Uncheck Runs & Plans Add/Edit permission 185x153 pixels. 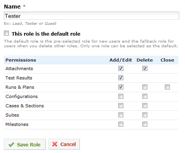121,87
